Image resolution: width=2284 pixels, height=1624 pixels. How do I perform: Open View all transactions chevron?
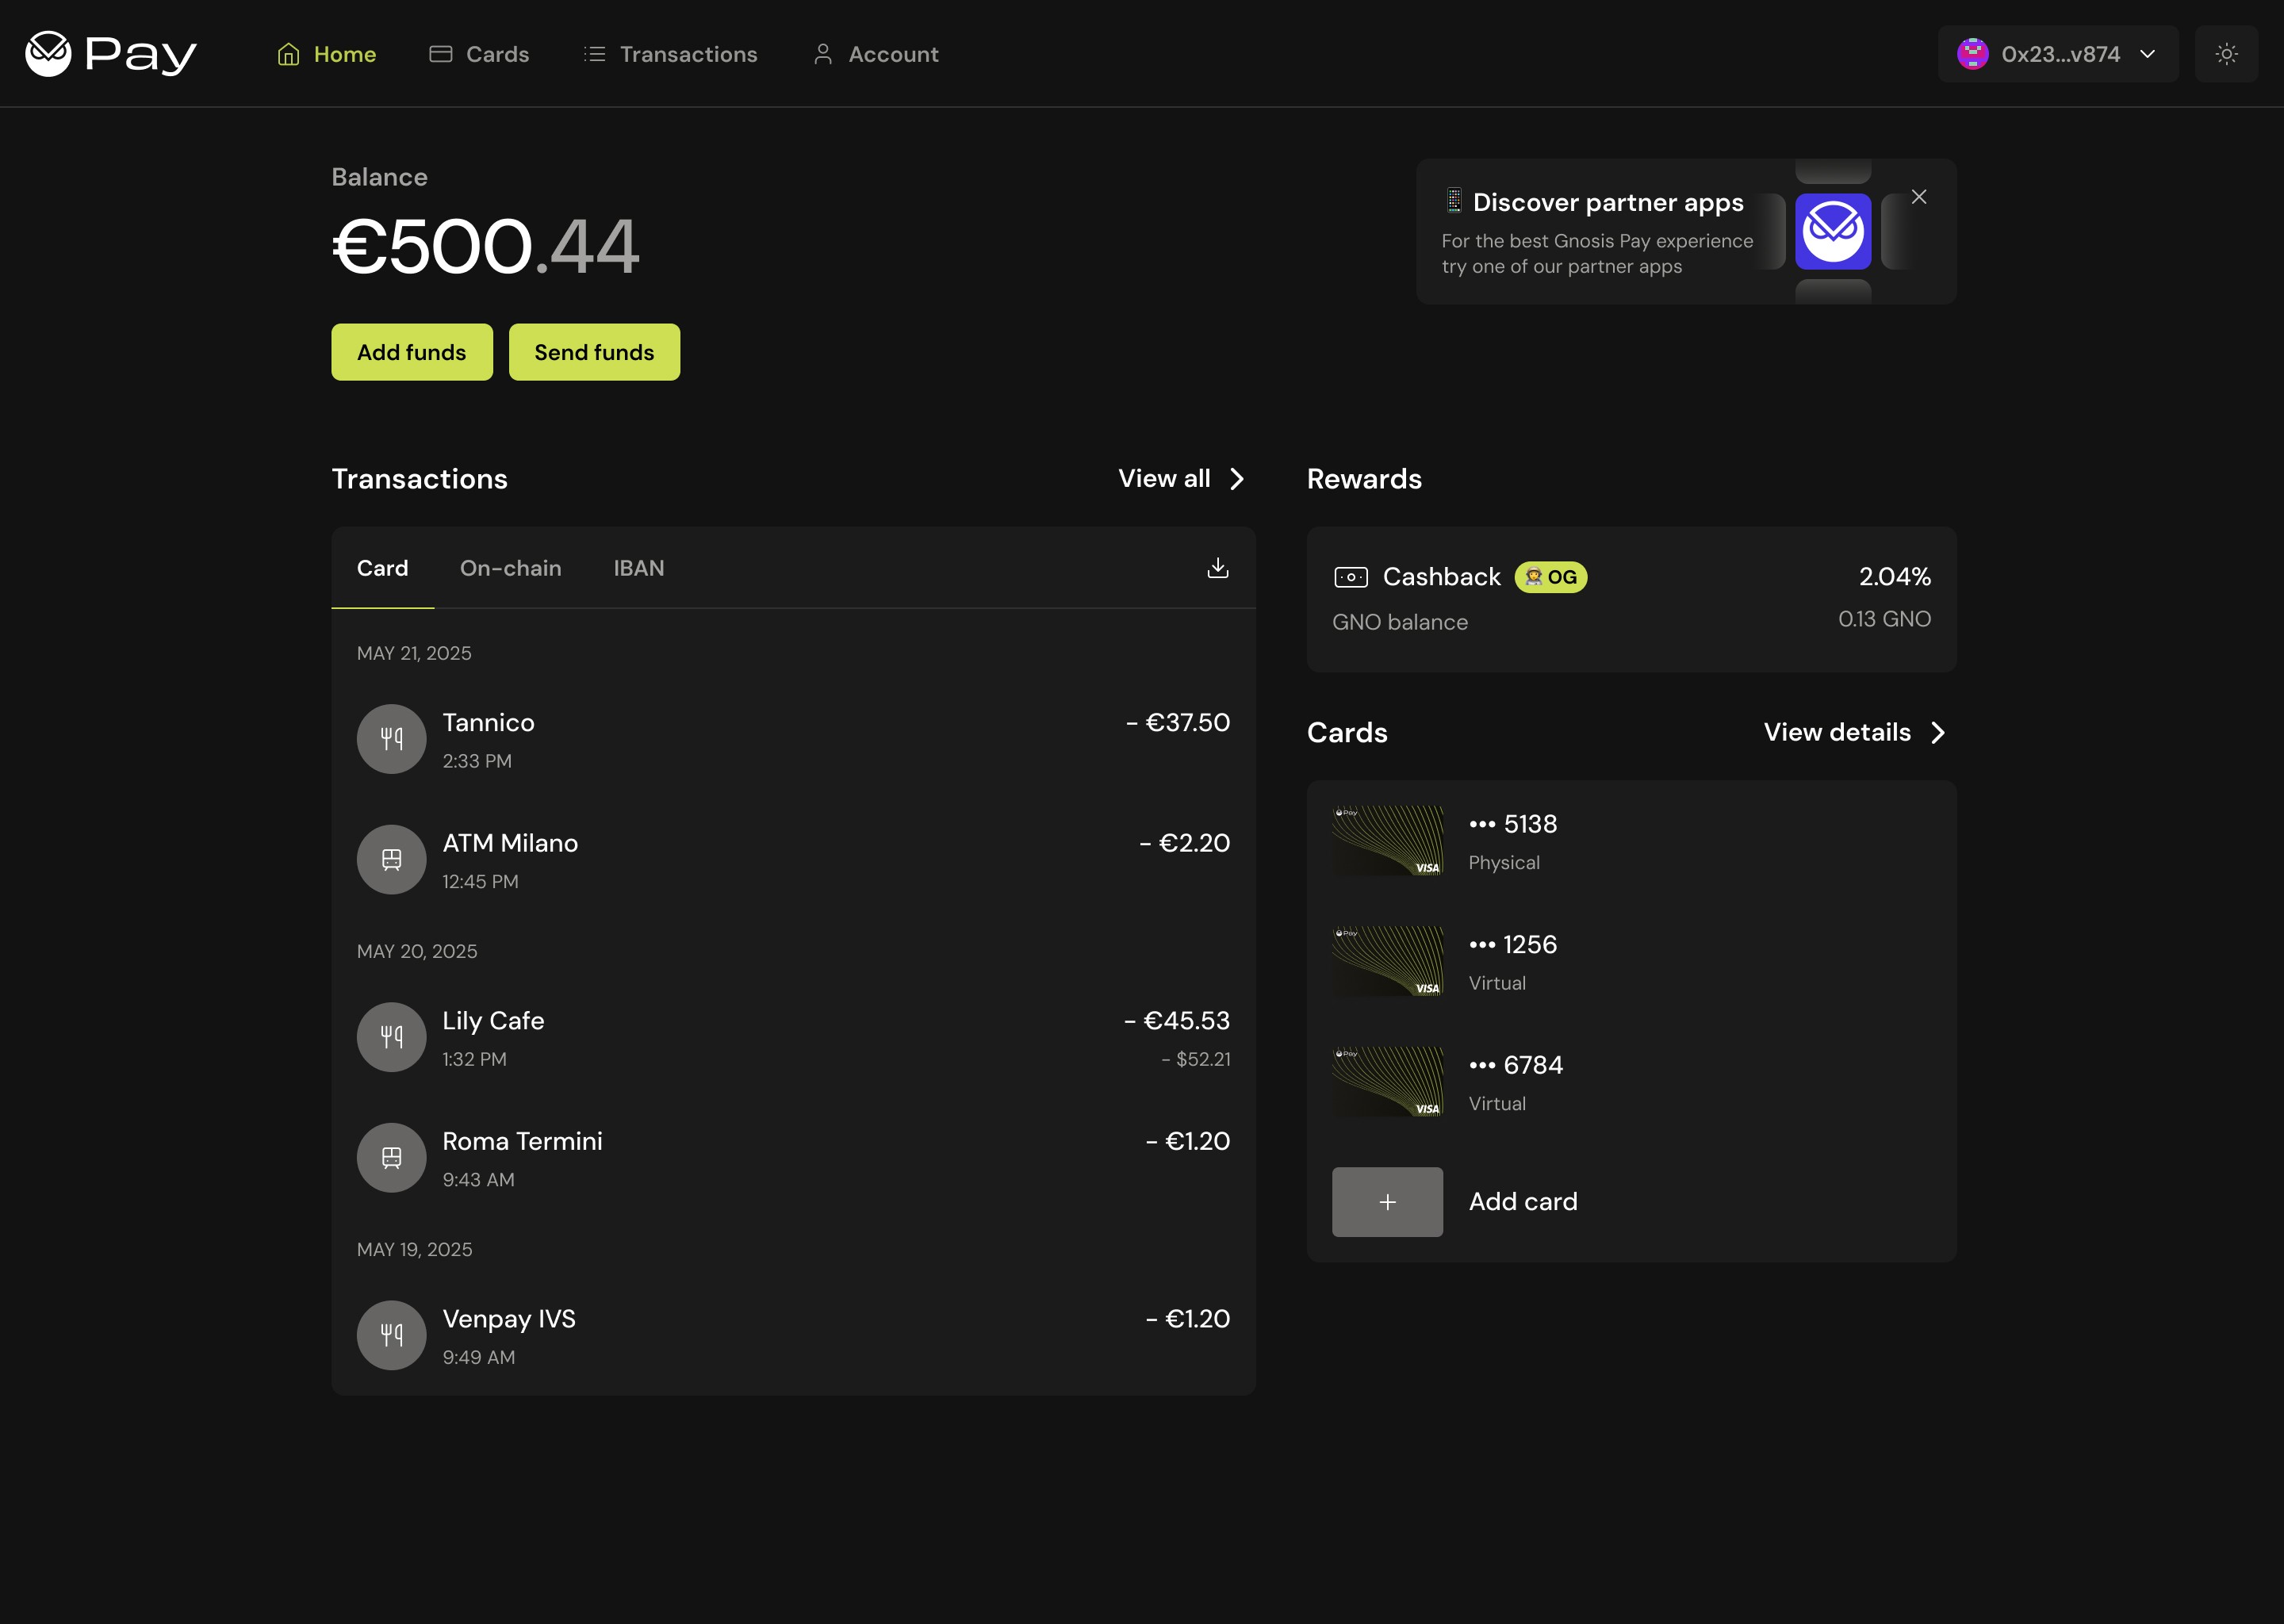1237,479
